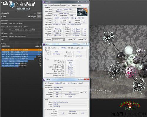Switch to Graphics tab in the middle CPU-Z window

pos(74,48)
